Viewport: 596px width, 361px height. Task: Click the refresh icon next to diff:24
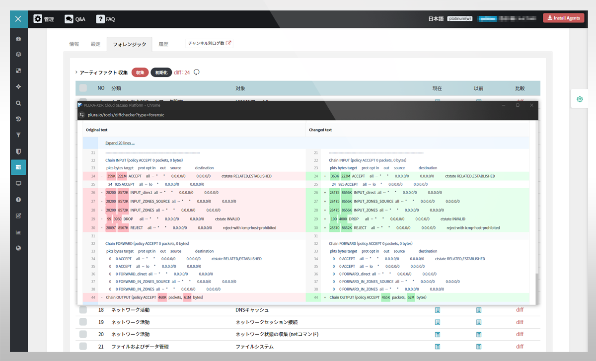(x=197, y=72)
